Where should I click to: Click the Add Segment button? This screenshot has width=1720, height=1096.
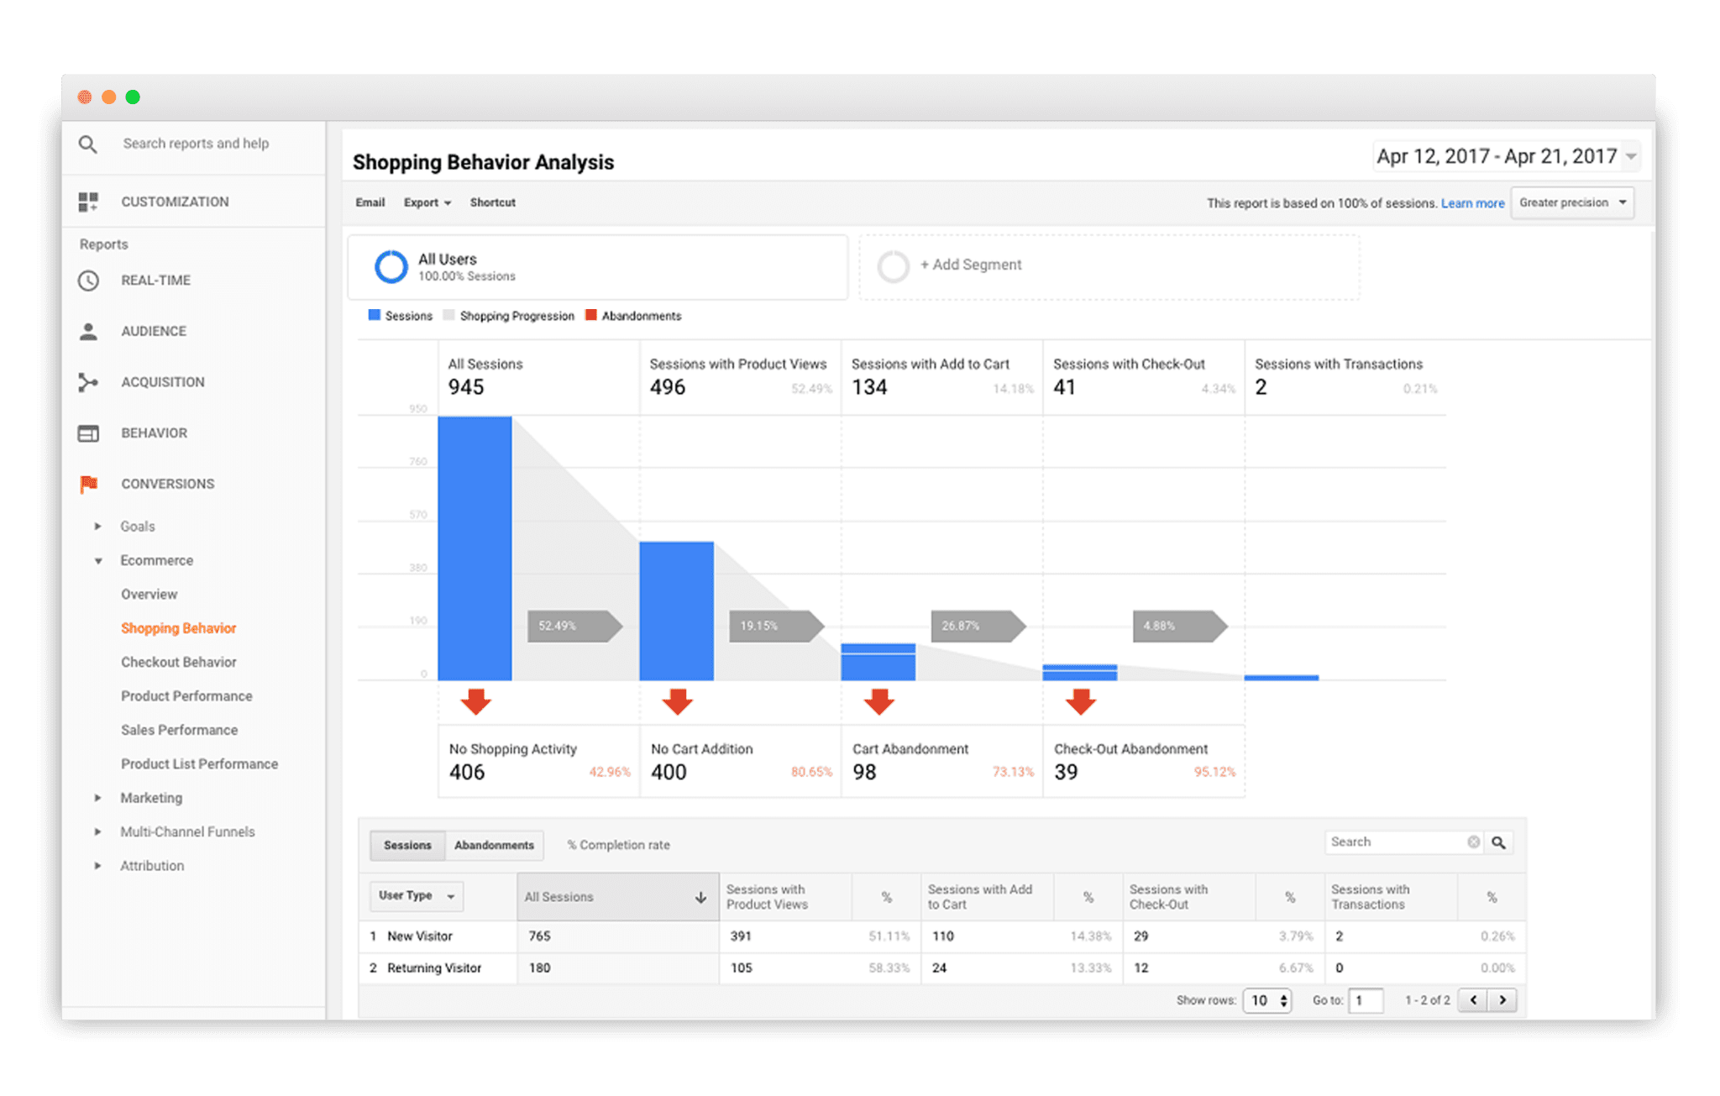click(970, 265)
